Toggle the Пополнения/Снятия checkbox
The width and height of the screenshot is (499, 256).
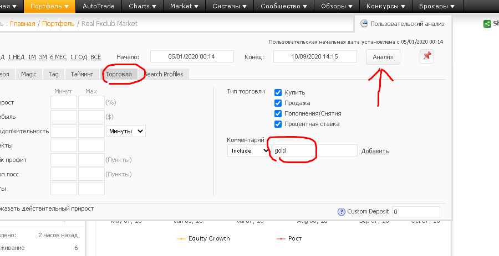pos(278,113)
